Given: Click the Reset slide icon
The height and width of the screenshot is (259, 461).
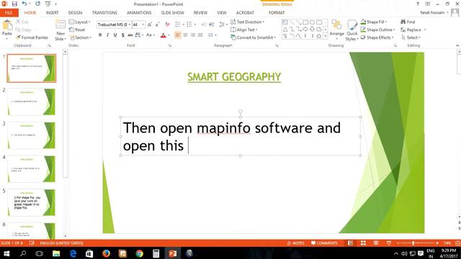Looking at the screenshot, I should (x=77, y=29).
